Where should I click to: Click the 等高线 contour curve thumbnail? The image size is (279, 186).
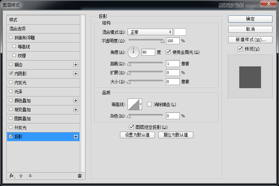133,104
